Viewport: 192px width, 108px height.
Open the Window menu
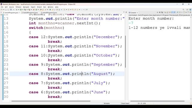50,7
